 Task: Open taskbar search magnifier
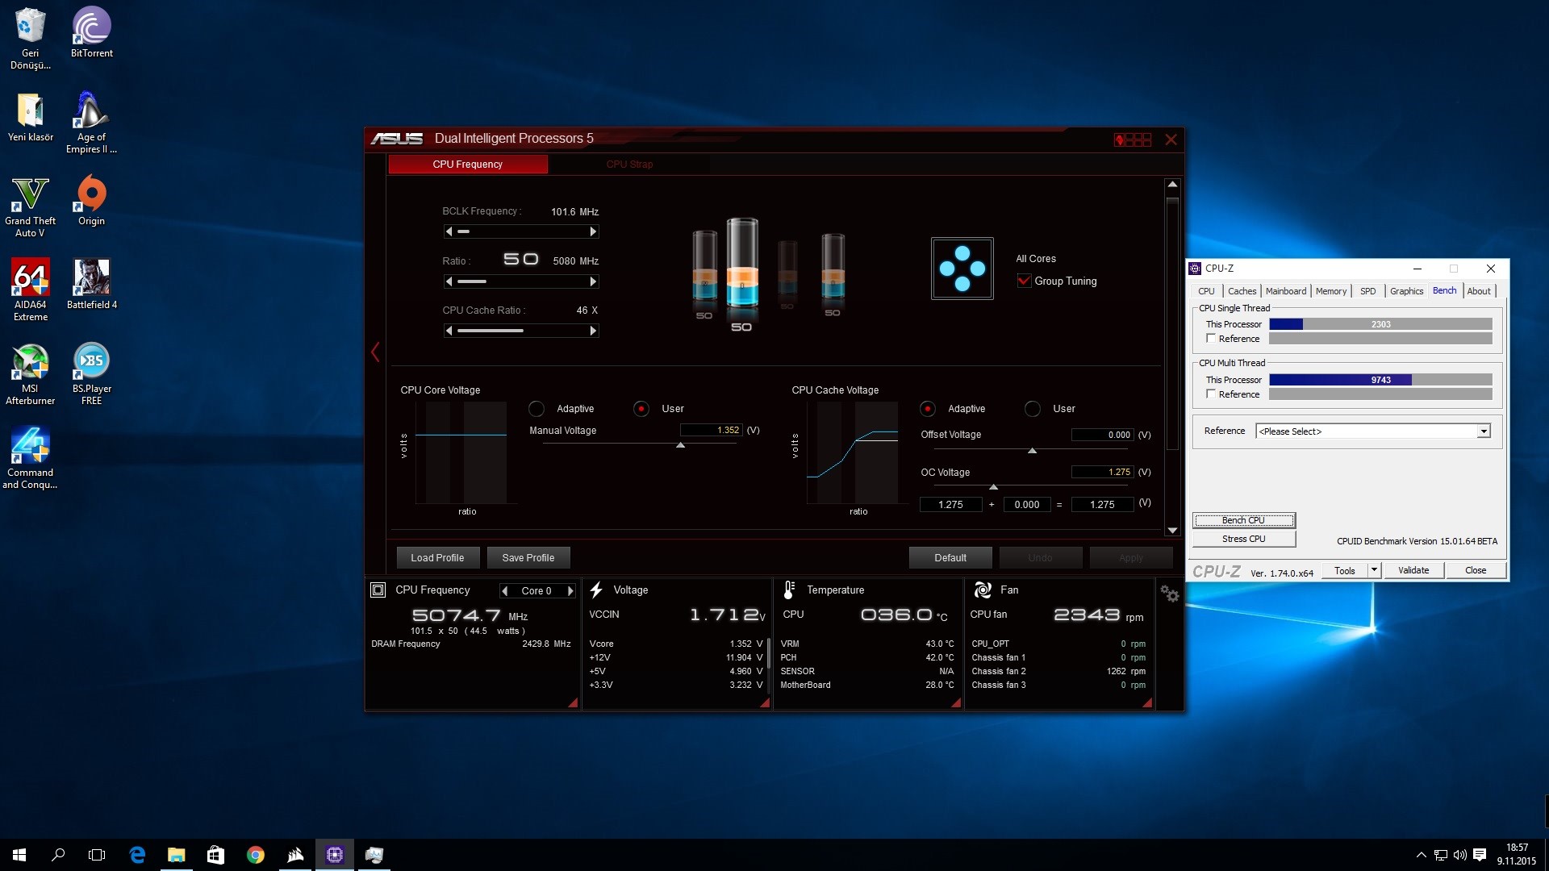pos(58,855)
